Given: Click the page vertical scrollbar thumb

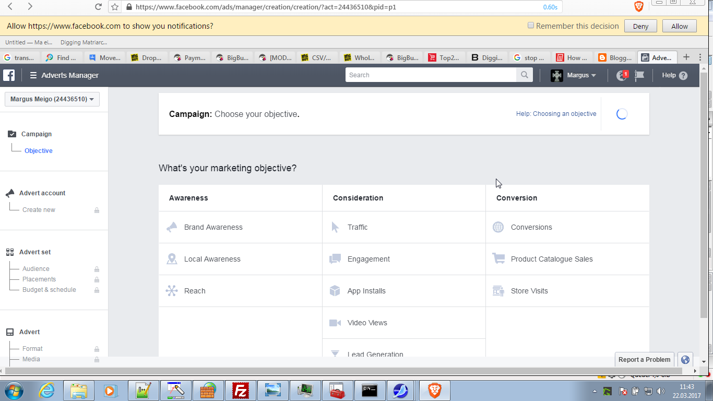Looking at the screenshot, I should tap(704, 196).
